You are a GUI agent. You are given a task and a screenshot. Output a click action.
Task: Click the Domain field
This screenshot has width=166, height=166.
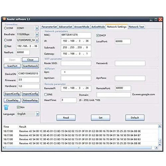[114, 95]
